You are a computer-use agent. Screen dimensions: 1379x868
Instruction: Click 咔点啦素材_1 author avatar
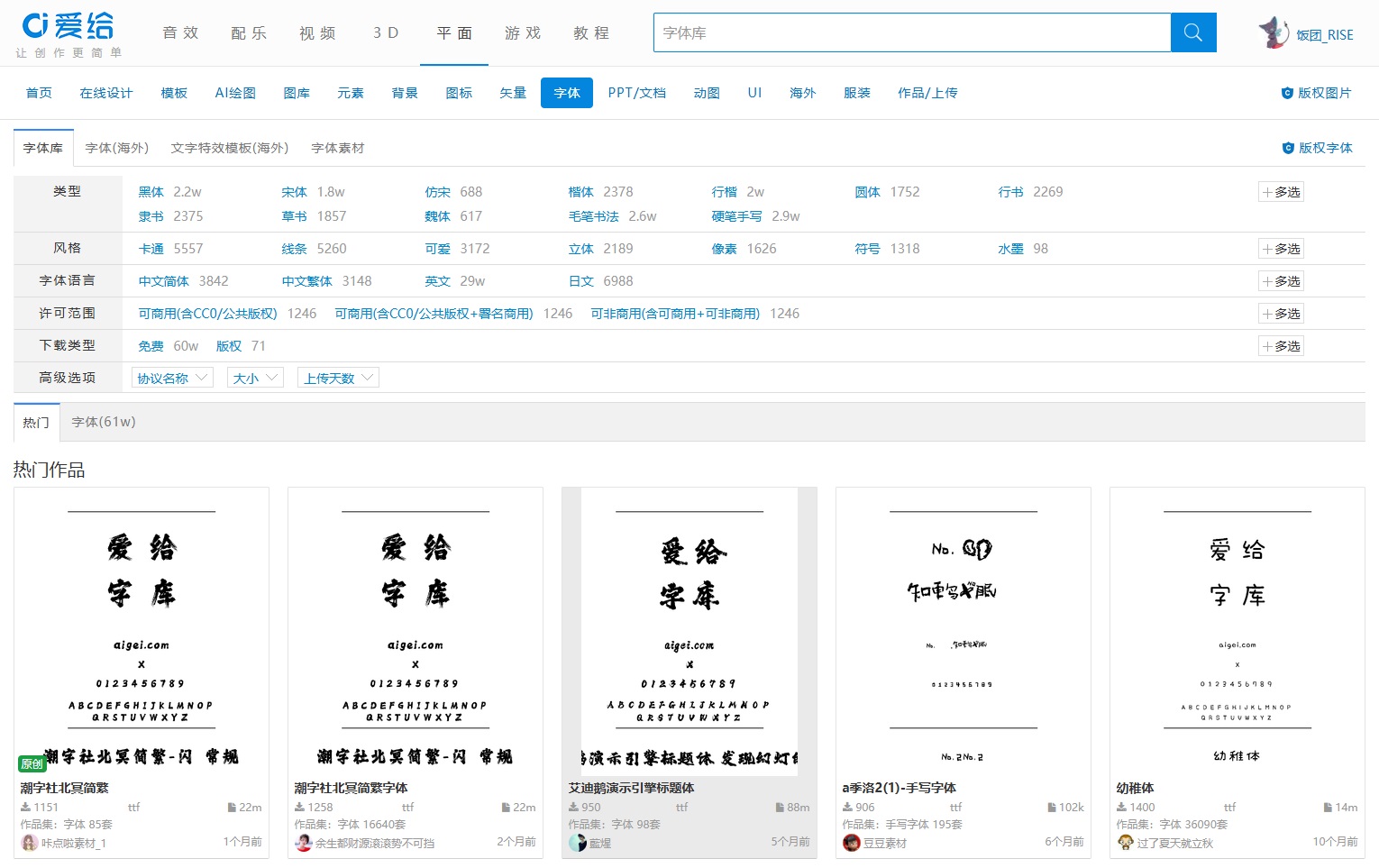click(x=30, y=843)
